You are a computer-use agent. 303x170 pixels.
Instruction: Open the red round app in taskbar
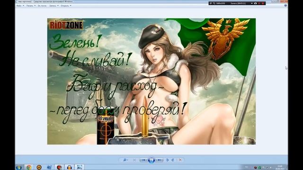pyautogui.click(x=59, y=167)
